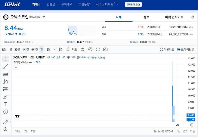This screenshot has width=198, height=137.
Task: Click the Coinbase price link
Action: coord(18,42)
